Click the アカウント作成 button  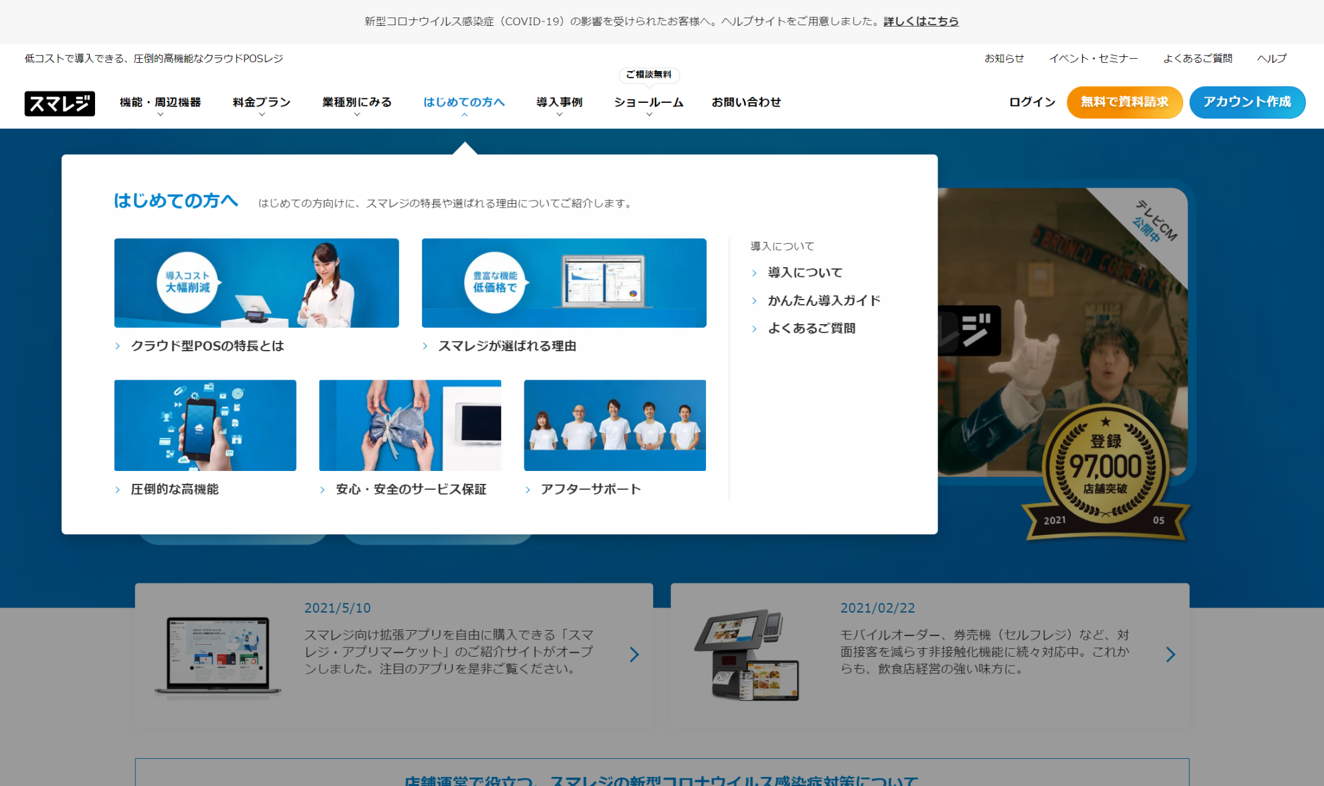point(1247,102)
